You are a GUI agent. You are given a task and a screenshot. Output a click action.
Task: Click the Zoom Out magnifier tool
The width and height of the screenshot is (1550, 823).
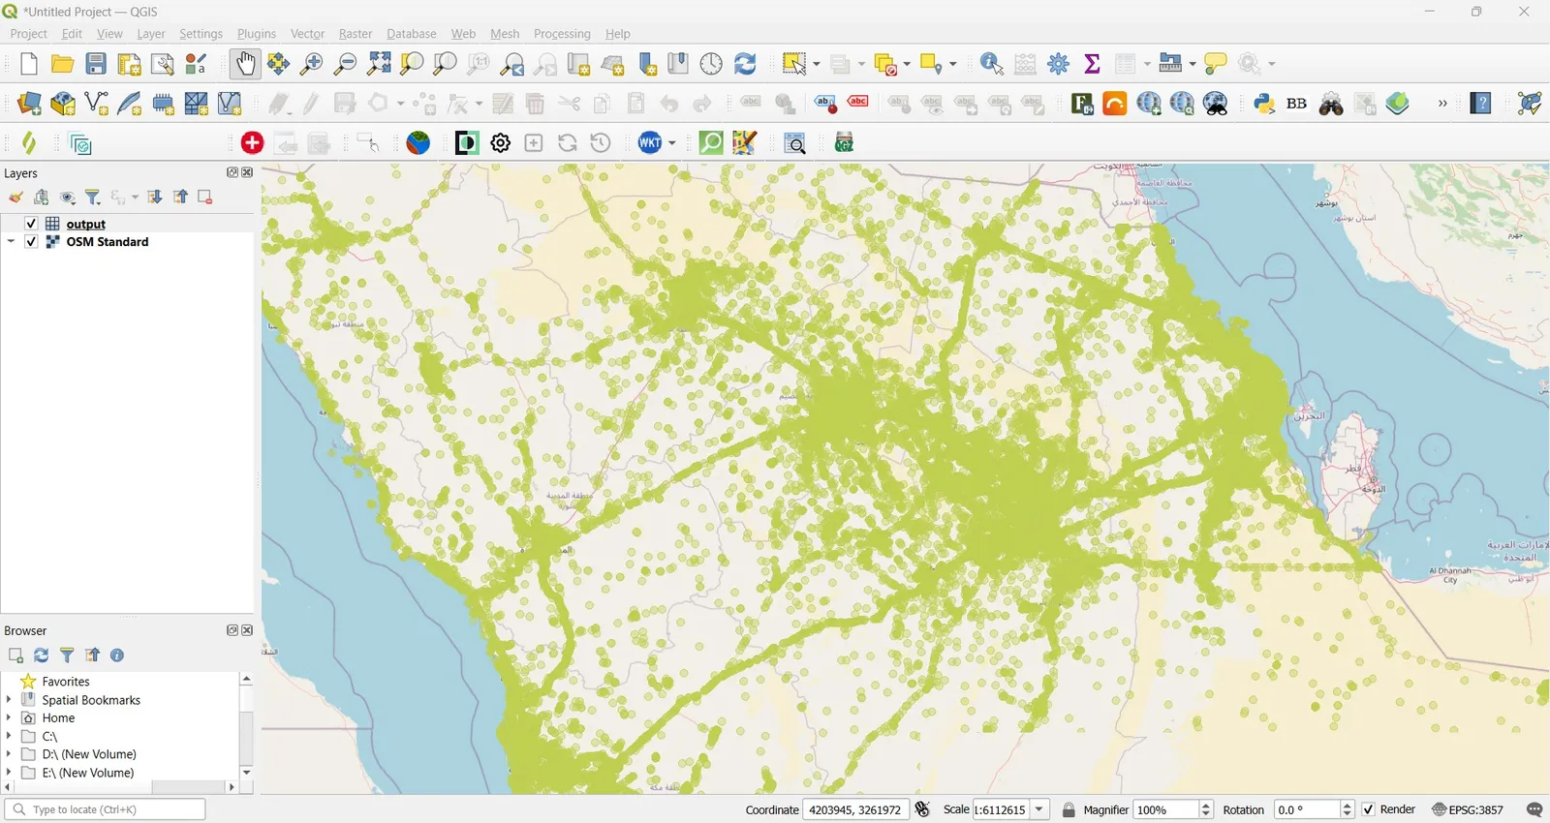[x=345, y=64]
